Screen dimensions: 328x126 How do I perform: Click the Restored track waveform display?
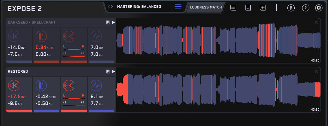[x=218, y=90]
